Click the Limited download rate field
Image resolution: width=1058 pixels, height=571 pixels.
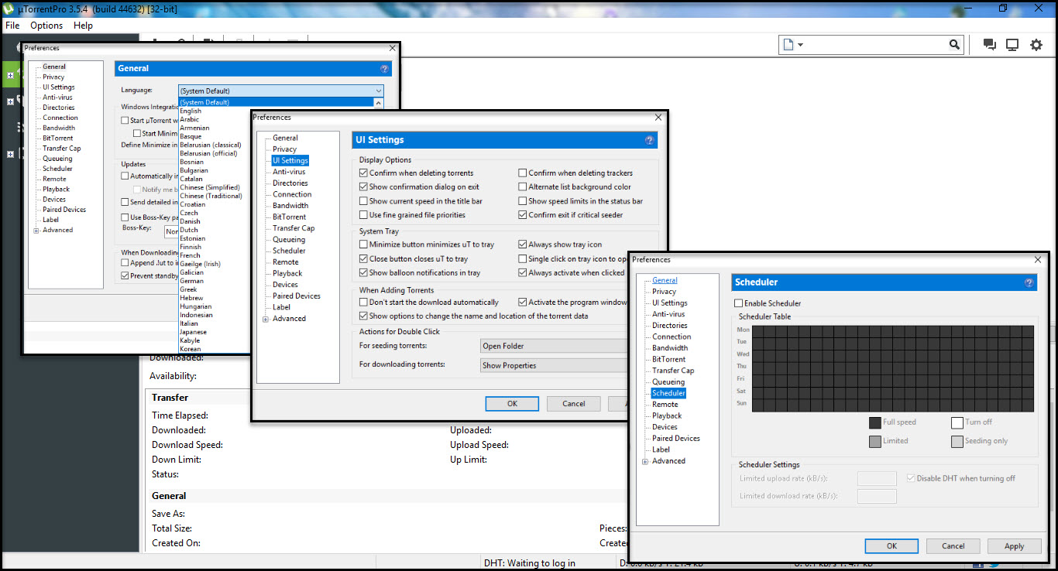pos(877,496)
